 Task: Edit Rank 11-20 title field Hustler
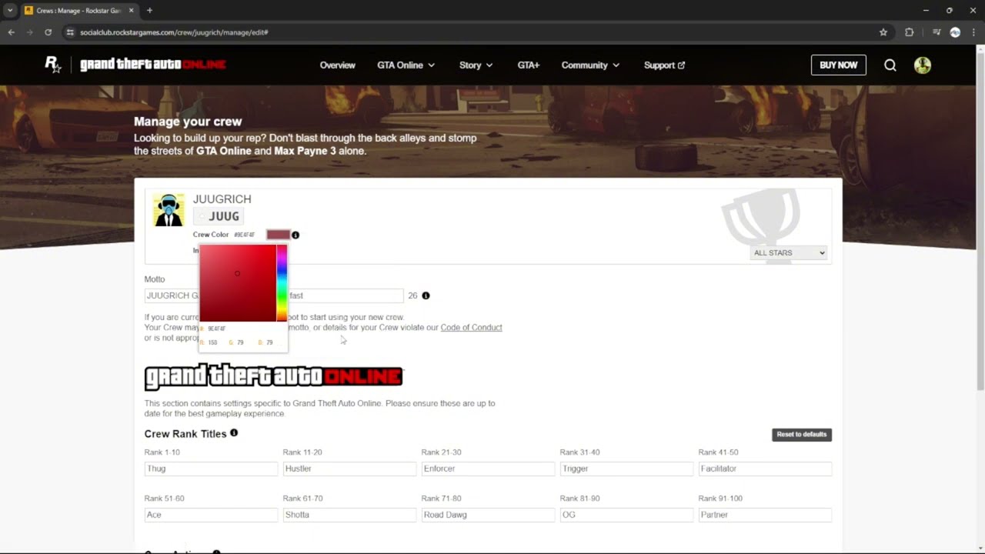click(x=349, y=469)
